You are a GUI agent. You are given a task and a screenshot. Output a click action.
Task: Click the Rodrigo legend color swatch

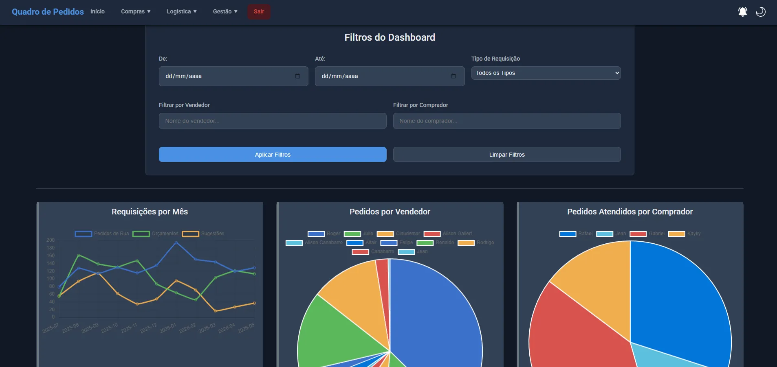(x=466, y=243)
